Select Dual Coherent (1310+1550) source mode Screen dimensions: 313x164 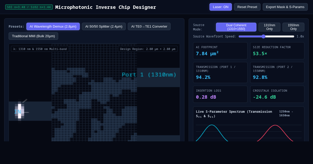pos(236,27)
